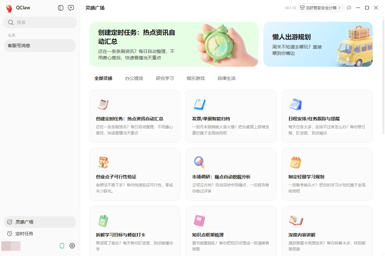Image resolution: width=385 pixels, height=256 pixels.
Task: Open feedback via the speech bubble icon
Action: tap(349, 8)
